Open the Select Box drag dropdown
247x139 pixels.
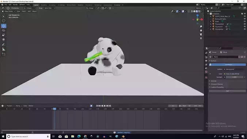(49, 8)
